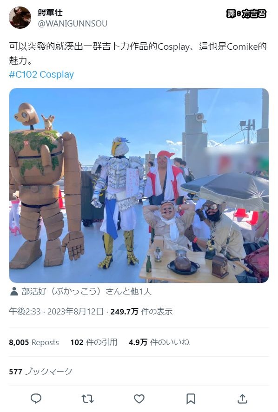View the 4.9万 likes list
278x412 pixels.
pos(159,342)
